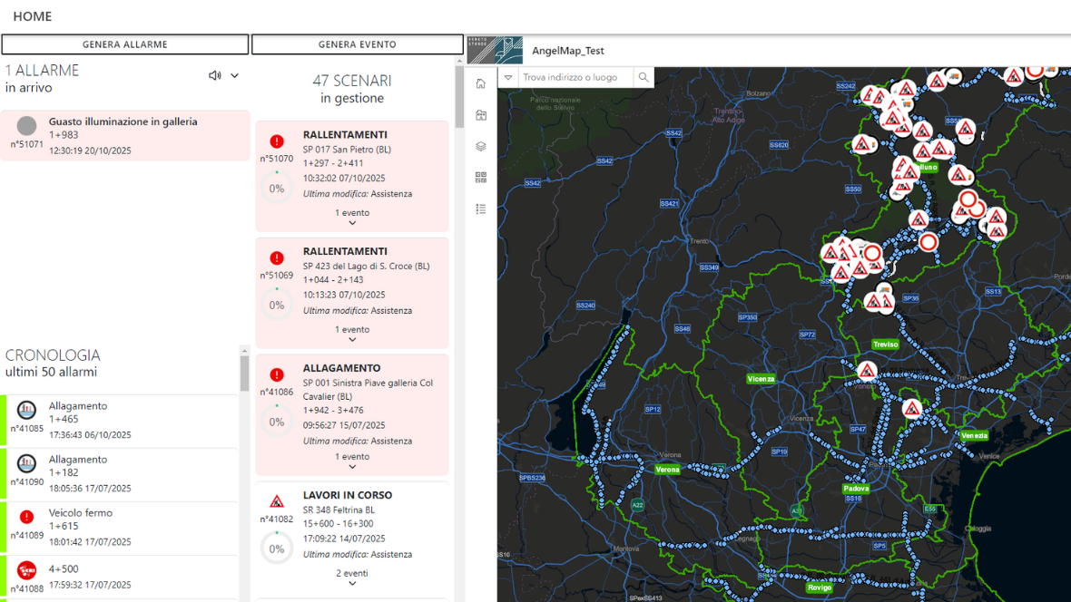Click the GENERA ALLARME button
This screenshot has height=602, width=1071.
(125, 44)
